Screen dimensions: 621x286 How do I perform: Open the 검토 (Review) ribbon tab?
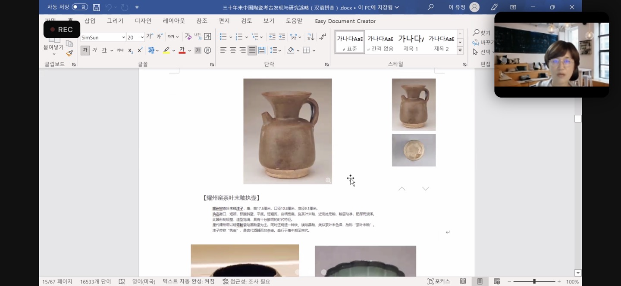click(x=247, y=21)
